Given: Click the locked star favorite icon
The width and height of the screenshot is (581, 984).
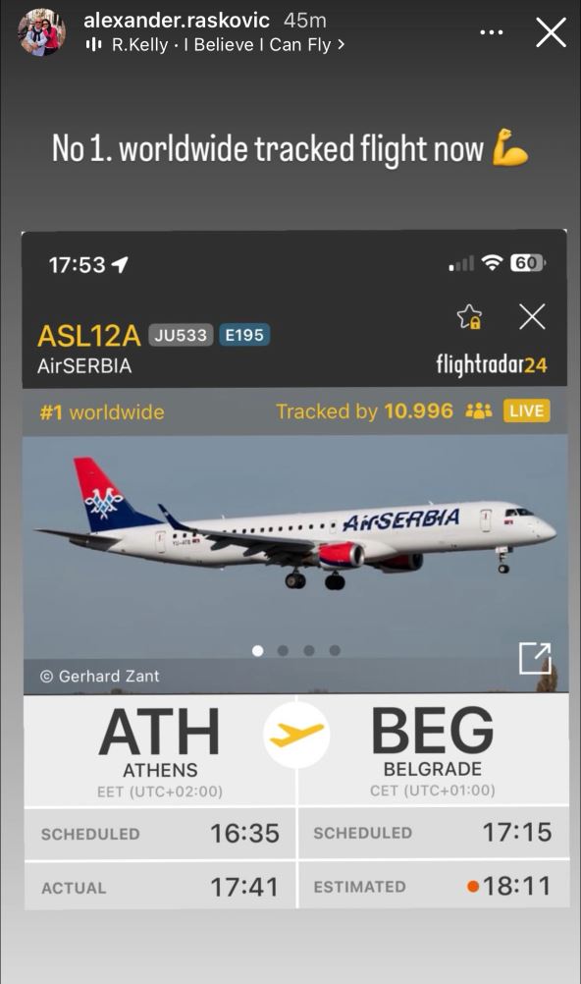Looking at the screenshot, I should (469, 317).
